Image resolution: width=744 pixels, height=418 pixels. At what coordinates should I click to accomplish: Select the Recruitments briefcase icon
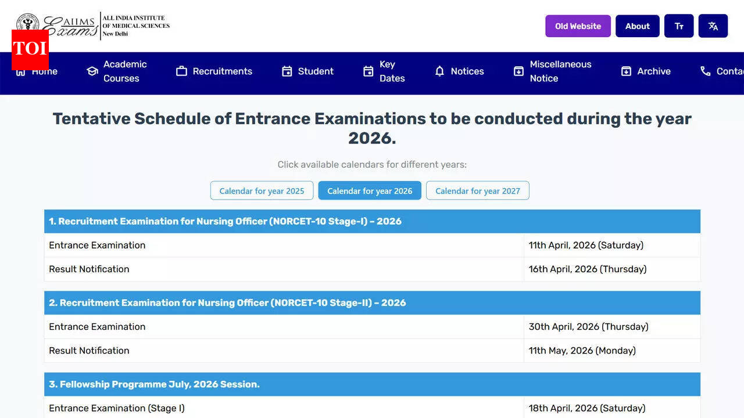[180, 71]
